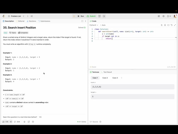Edit the target input field
The image size is (178, 134).
coord(132,97)
